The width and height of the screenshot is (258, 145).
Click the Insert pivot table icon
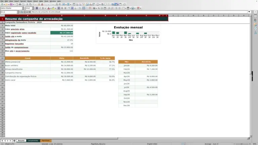94,4
